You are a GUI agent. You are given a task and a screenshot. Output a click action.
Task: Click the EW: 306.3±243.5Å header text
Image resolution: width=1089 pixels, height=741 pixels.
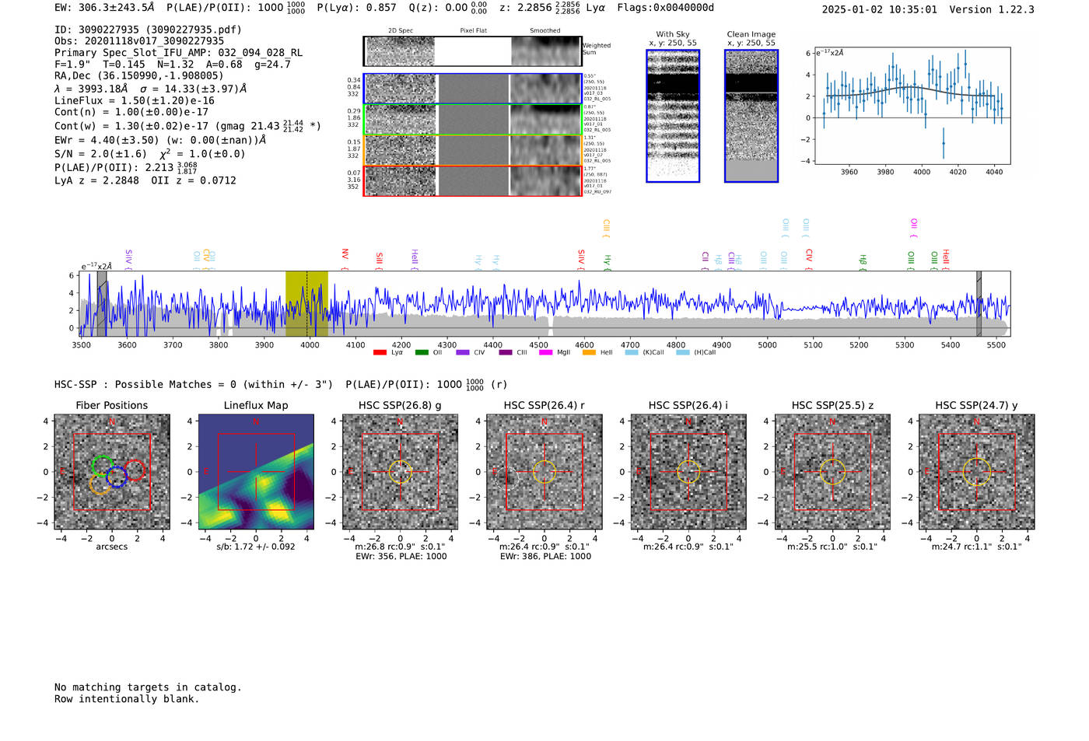pyautogui.click(x=105, y=8)
